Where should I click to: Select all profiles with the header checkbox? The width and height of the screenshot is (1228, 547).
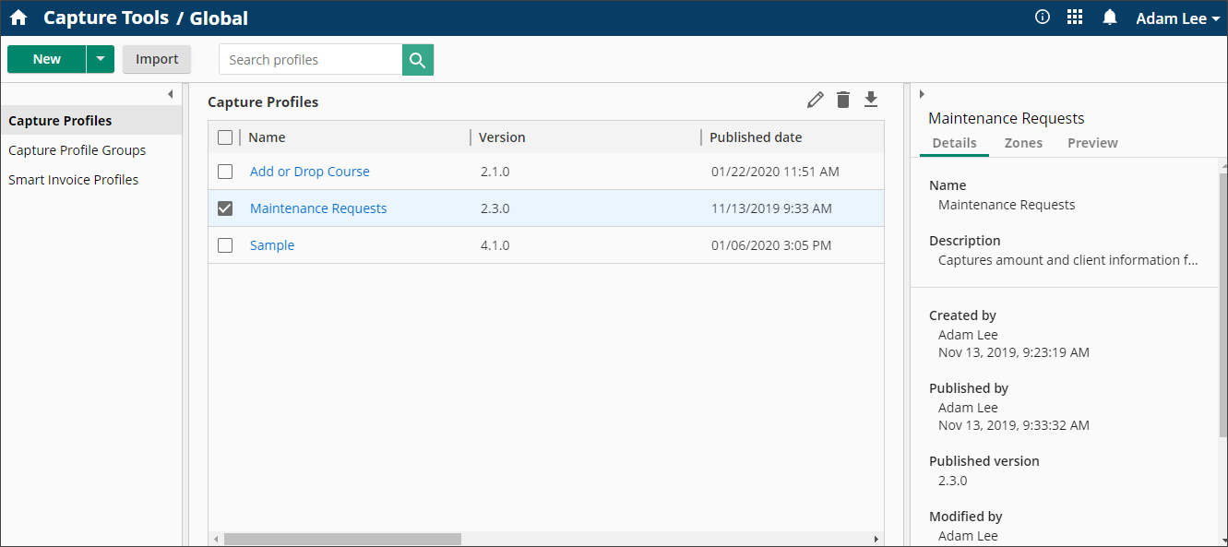pyautogui.click(x=225, y=137)
